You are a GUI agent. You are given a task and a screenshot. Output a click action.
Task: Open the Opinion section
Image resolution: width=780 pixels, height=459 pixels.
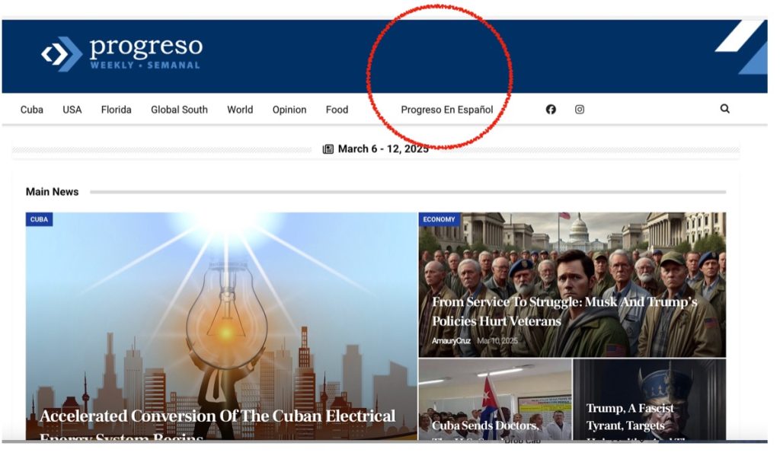[x=289, y=110]
